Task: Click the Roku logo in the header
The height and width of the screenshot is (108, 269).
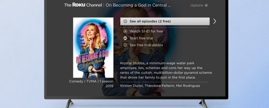Action: [79, 5]
